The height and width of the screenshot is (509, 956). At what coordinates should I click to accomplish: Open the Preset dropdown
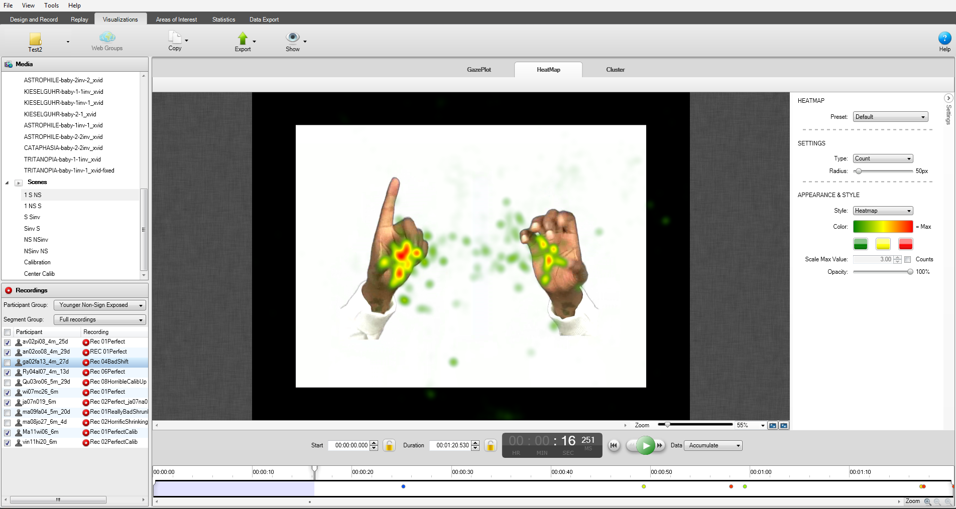891,117
